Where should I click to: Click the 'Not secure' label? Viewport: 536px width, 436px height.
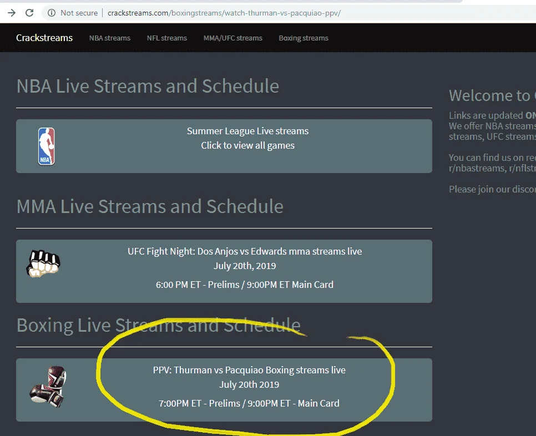click(79, 13)
